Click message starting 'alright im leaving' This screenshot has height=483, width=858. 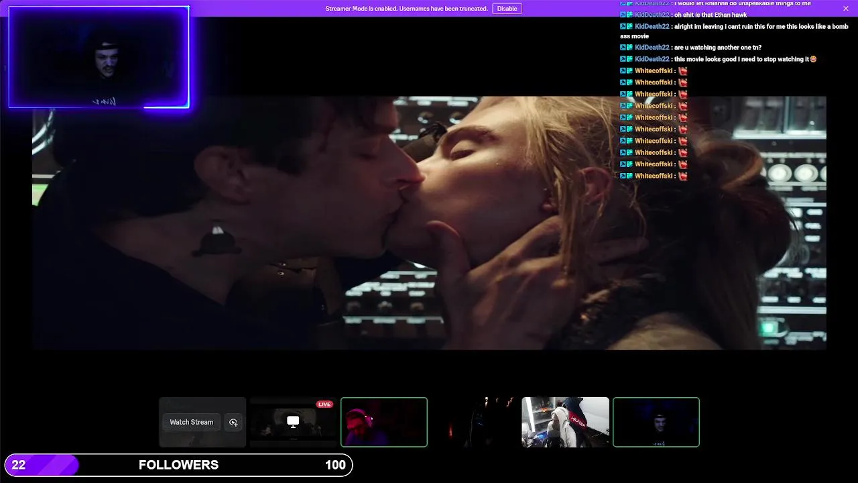pos(734,31)
